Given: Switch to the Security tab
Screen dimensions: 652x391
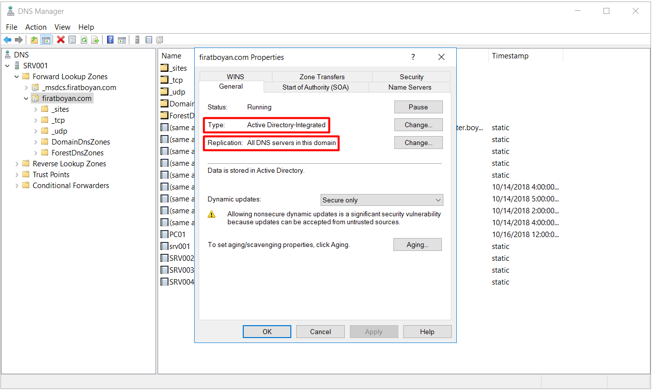Looking at the screenshot, I should point(412,77).
